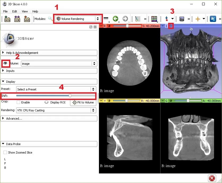222x183 pixels.
Task: Click the red error log button
Action: point(212,178)
